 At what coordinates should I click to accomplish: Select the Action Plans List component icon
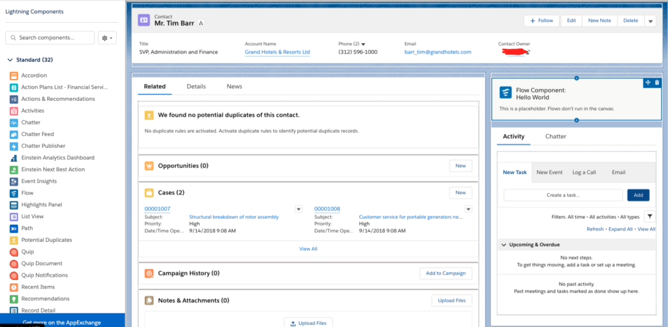click(x=14, y=87)
